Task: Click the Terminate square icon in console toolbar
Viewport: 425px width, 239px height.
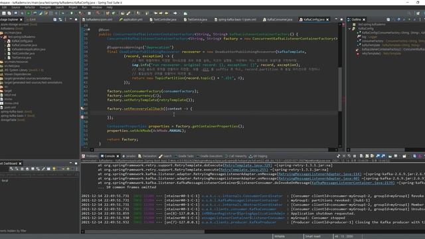Action: click(x=354, y=156)
